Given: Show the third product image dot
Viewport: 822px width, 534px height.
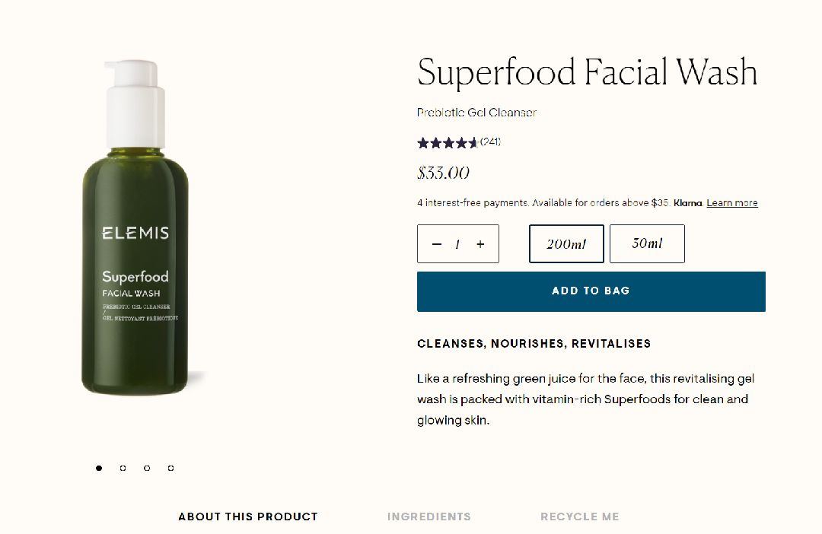Looking at the screenshot, I should click(x=147, y=469).
